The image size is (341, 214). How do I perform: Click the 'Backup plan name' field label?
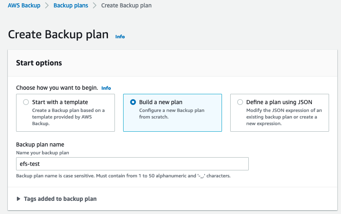click(40, 144)
